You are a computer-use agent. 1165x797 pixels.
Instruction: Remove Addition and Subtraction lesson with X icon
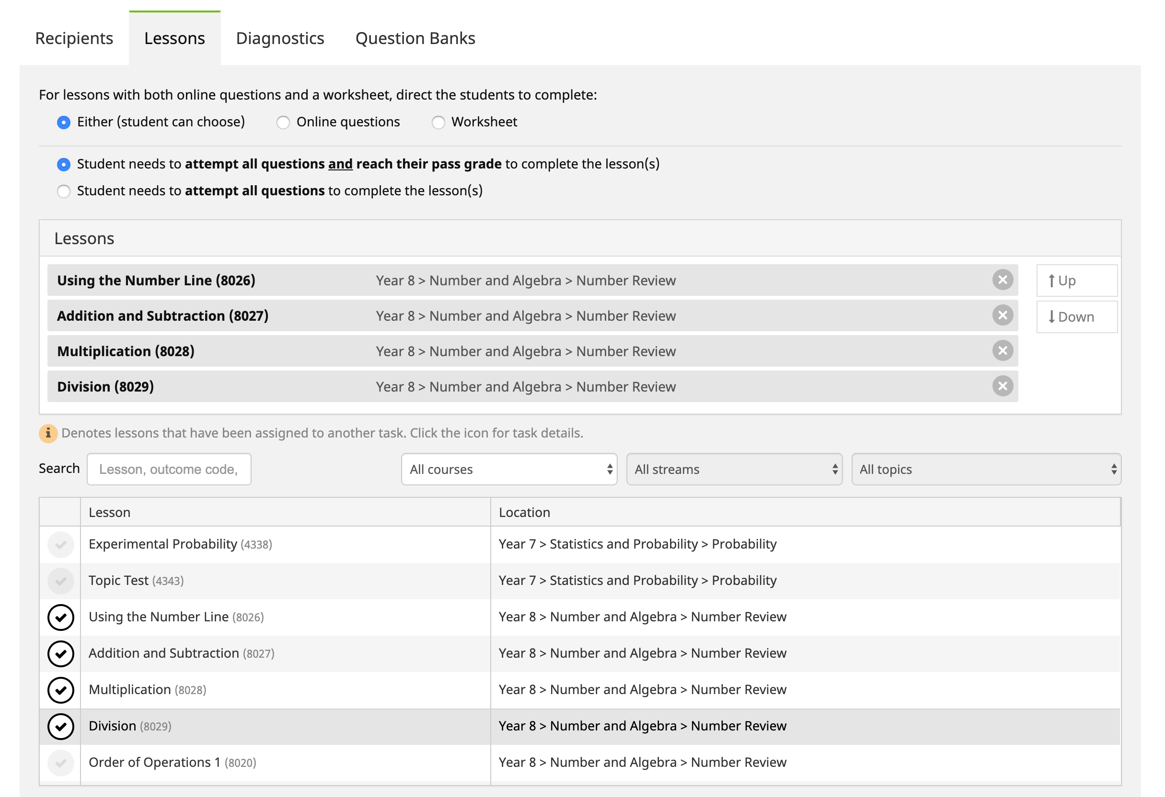coord(1003,315)
